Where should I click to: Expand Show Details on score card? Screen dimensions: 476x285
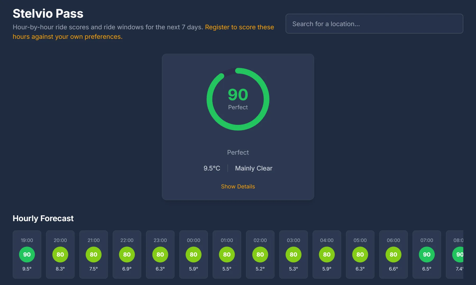(x=238, y=186)
